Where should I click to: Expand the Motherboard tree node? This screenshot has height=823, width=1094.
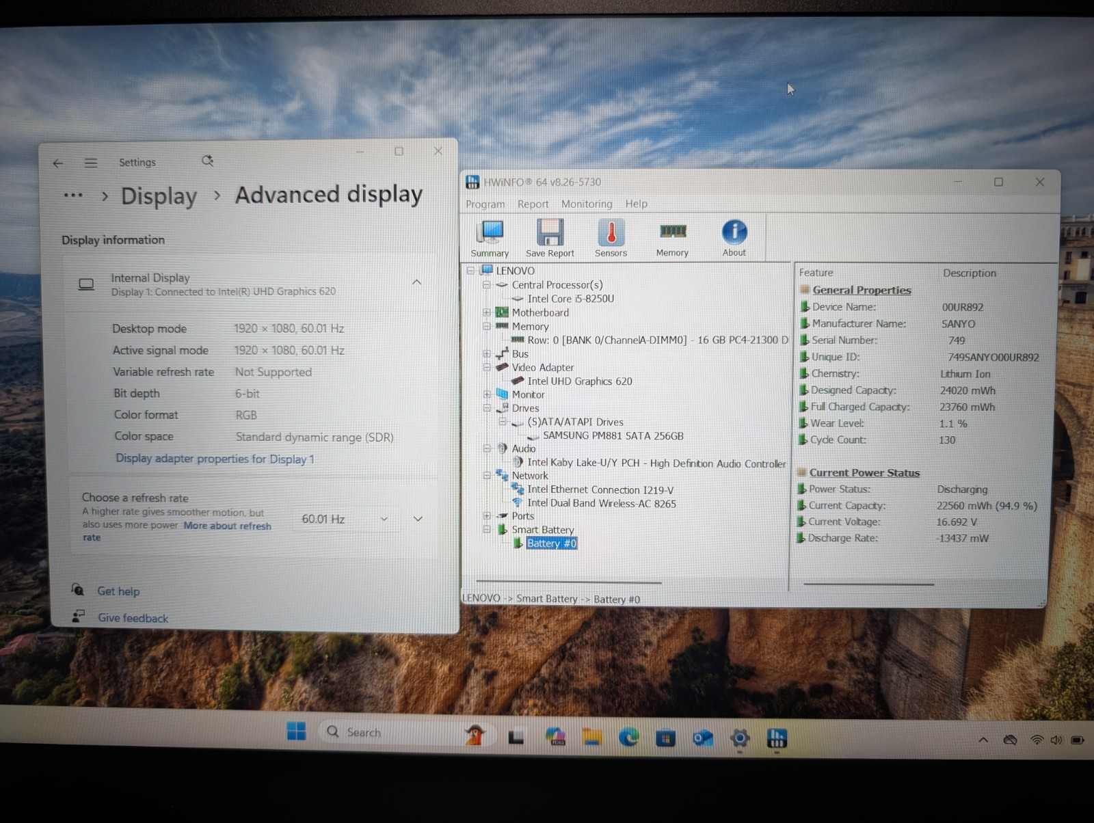487,312
